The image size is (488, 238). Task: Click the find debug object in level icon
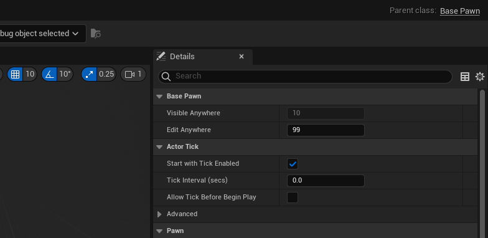(96, 34)
